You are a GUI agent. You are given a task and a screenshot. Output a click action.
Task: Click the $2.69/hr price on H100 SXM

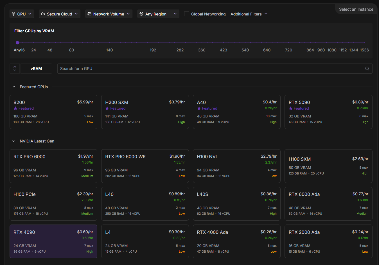click(x=360, y=159)
